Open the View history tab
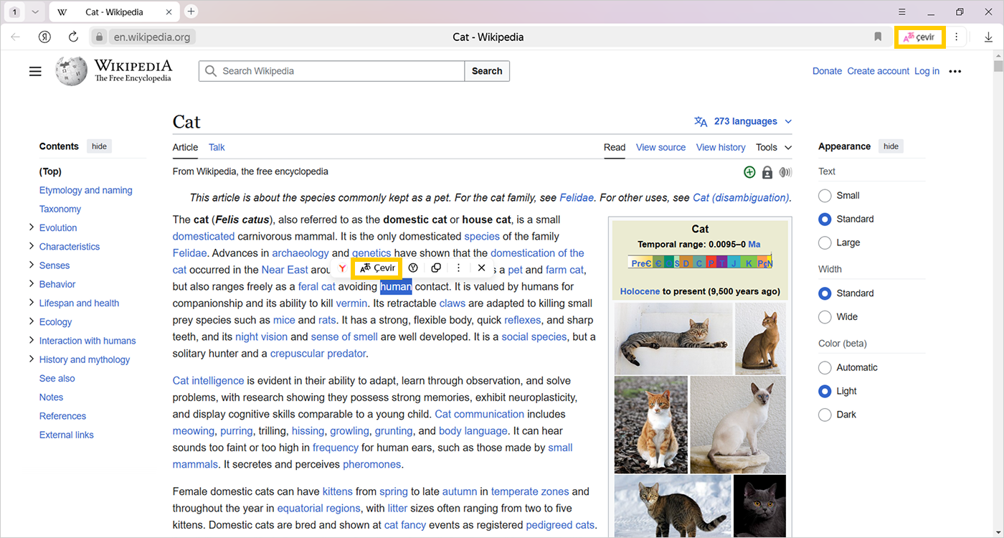The height and width of the screenshot is (538, 1004). click(x=720, y=147)
